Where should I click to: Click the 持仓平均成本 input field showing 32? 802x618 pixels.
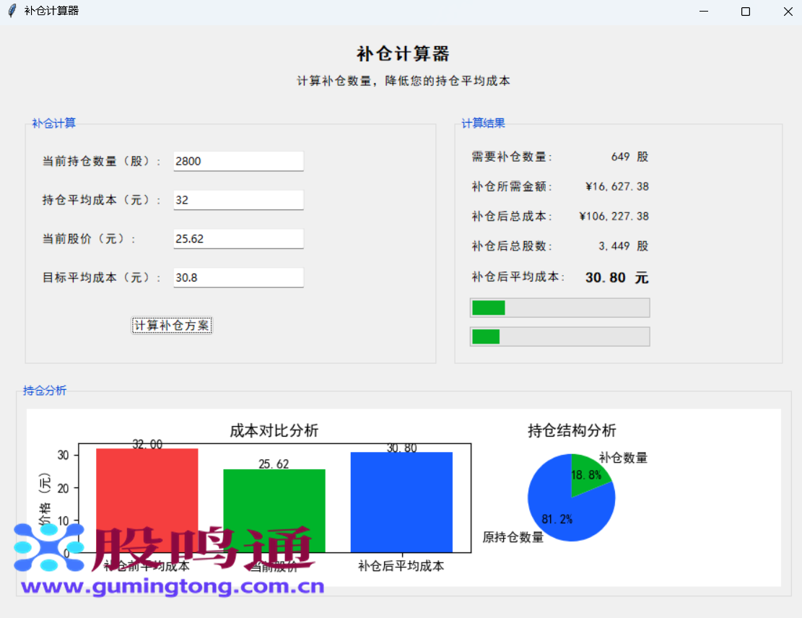(238, 200)
